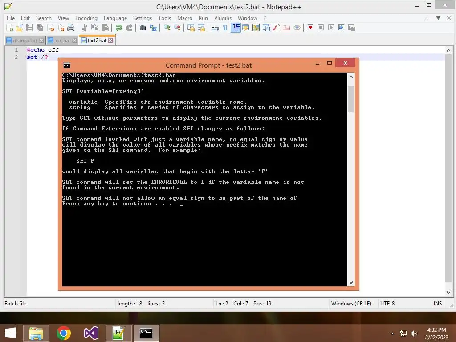The image size is (456, 342).
Task: Toggle Show All Characters pilcrow icon
Action: point(225,28)
